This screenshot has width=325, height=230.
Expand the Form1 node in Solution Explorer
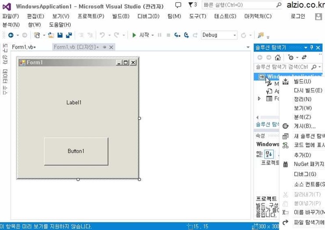pyautogui.click(x=259, y=99)
